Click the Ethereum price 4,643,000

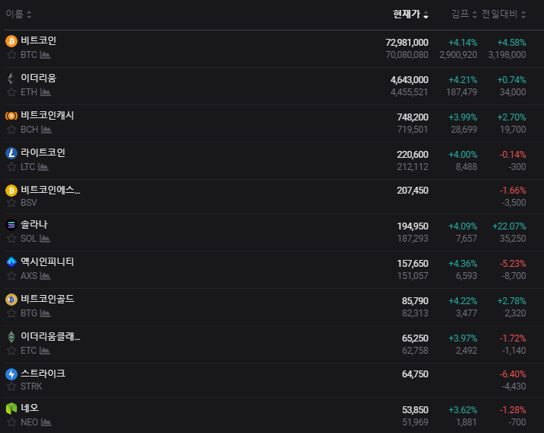(x=410, y=80)
